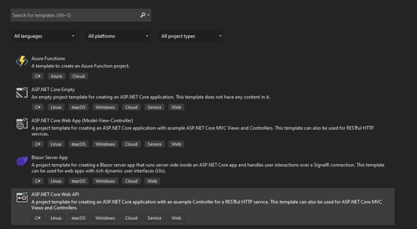
Task: Click the Service tag under ASP.NET Core Web API
Action: pos(154,218)
